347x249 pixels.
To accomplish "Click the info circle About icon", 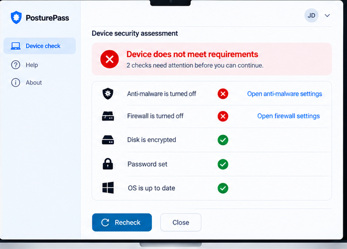I will pyautogui.click(x=15, y=83).
